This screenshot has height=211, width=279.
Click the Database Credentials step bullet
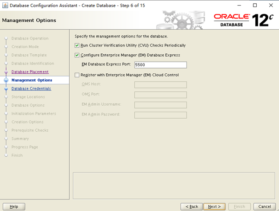coord(6,89)
